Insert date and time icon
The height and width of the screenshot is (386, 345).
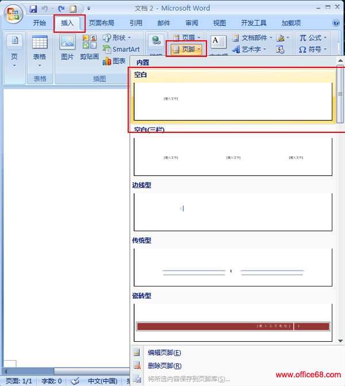pyautogui.click(x=280, y=49)
